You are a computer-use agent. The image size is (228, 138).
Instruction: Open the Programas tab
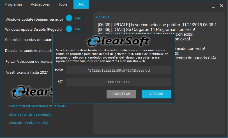pyautogui.click(x=13, y=4)
